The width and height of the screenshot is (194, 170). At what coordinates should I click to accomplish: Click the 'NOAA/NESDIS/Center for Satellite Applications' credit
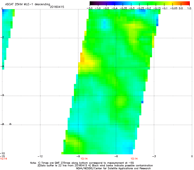point(113,168)
